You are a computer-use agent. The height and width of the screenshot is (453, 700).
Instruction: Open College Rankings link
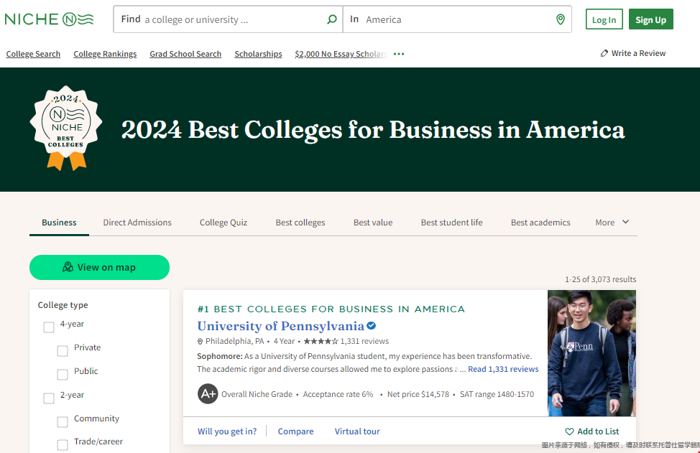click(x=105, y=54)
